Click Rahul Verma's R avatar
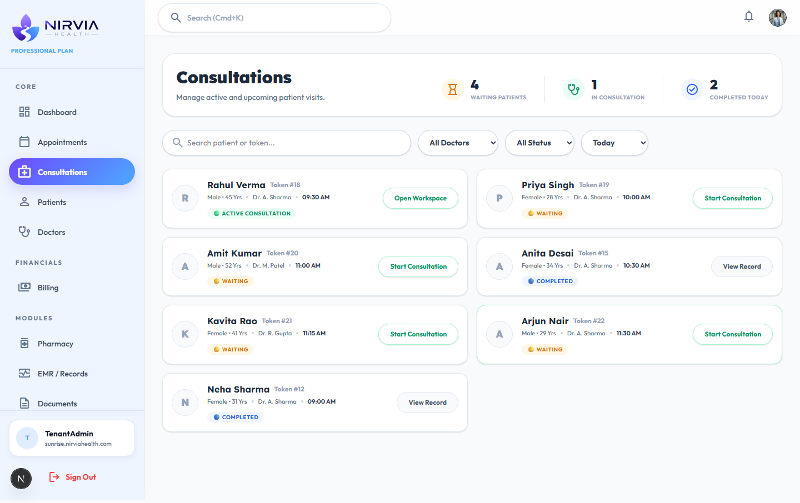The height and width of the screenshot is (503, 800). point(185,198)
